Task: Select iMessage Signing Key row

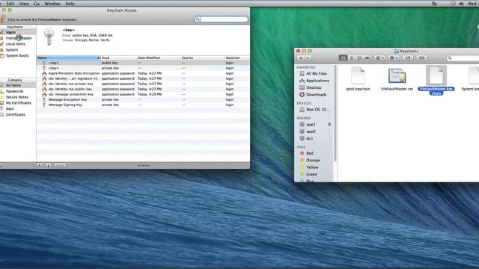Action: pos(143,105)
